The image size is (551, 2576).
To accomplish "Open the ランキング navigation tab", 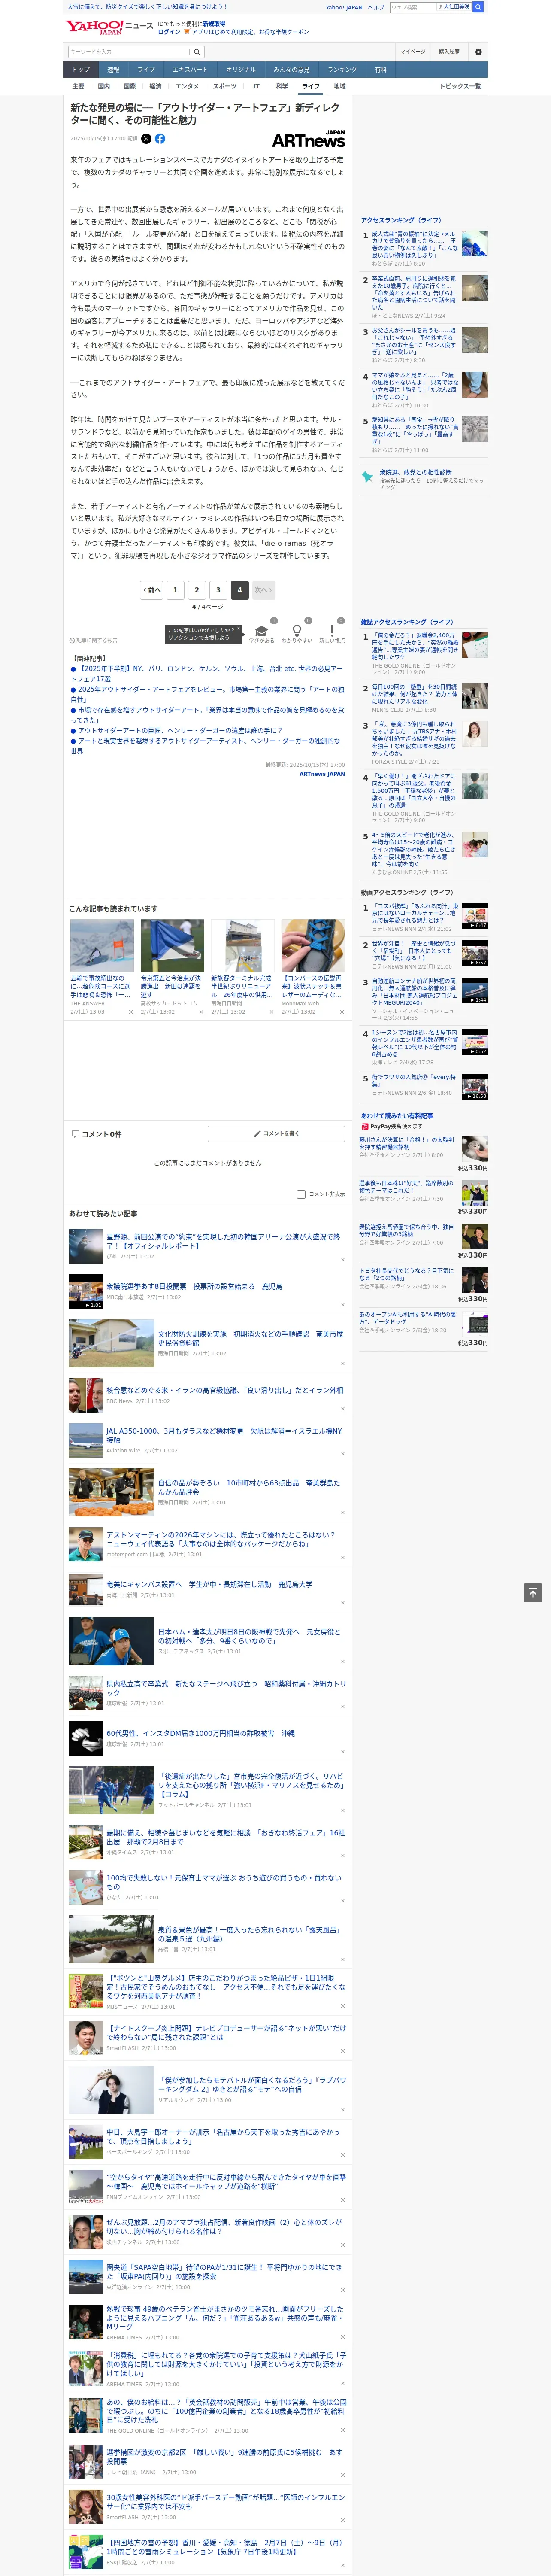I will [342, 70].
